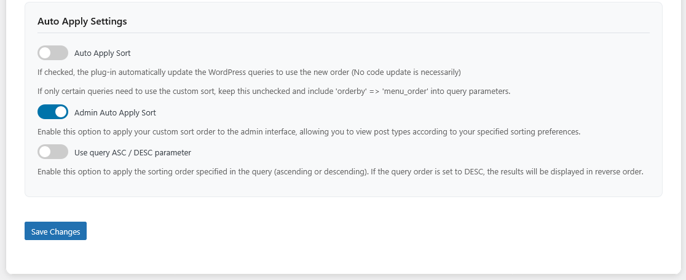Click "Use query ASC / DESC parameter" label
The width and height of the screenshot is (686, 280).
click(133, 153)
